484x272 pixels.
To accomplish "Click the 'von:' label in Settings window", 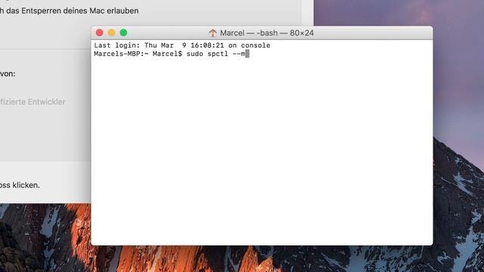I will pyautogui.click(x=8, y=74).
